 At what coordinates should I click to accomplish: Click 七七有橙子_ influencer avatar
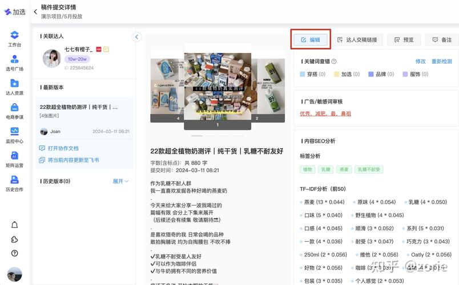[51, 58]
